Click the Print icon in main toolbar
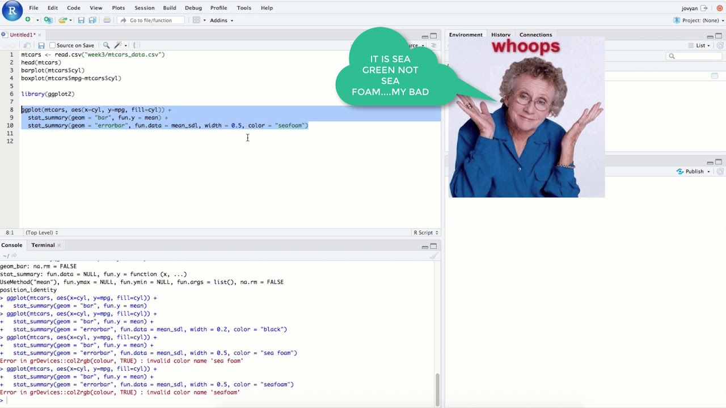 (107, 20)
